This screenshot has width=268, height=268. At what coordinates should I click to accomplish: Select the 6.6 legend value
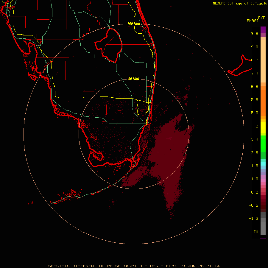tap(255, 86)
